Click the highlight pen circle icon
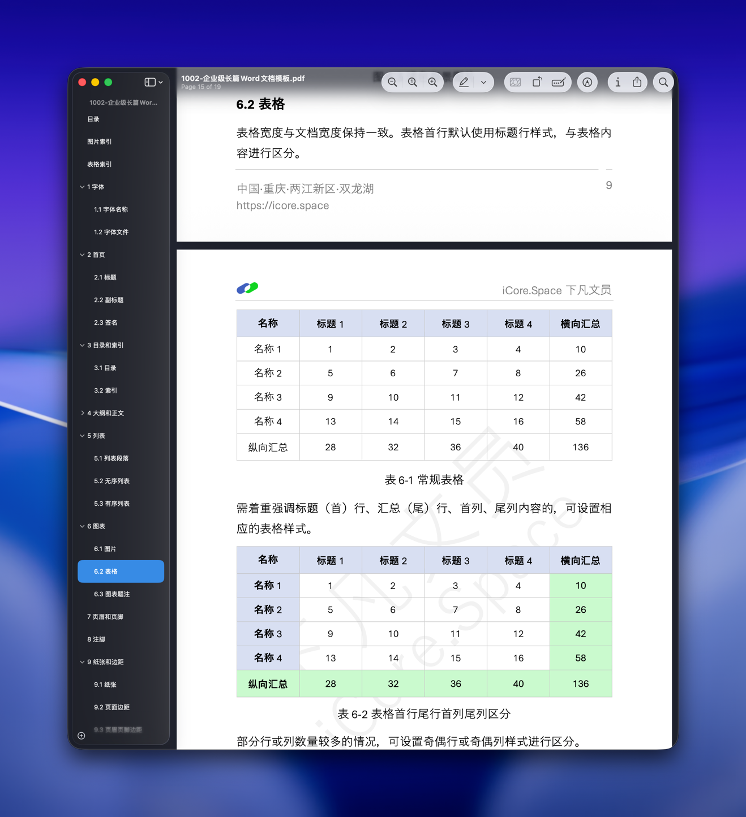The width and height of the screenshot is (746, 817). click(x=587, y=82)
